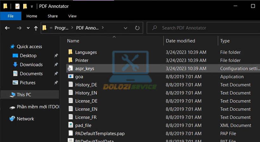
Task: Show hidden breadcrumb path chevrons
Action: [x=51, y=28]
